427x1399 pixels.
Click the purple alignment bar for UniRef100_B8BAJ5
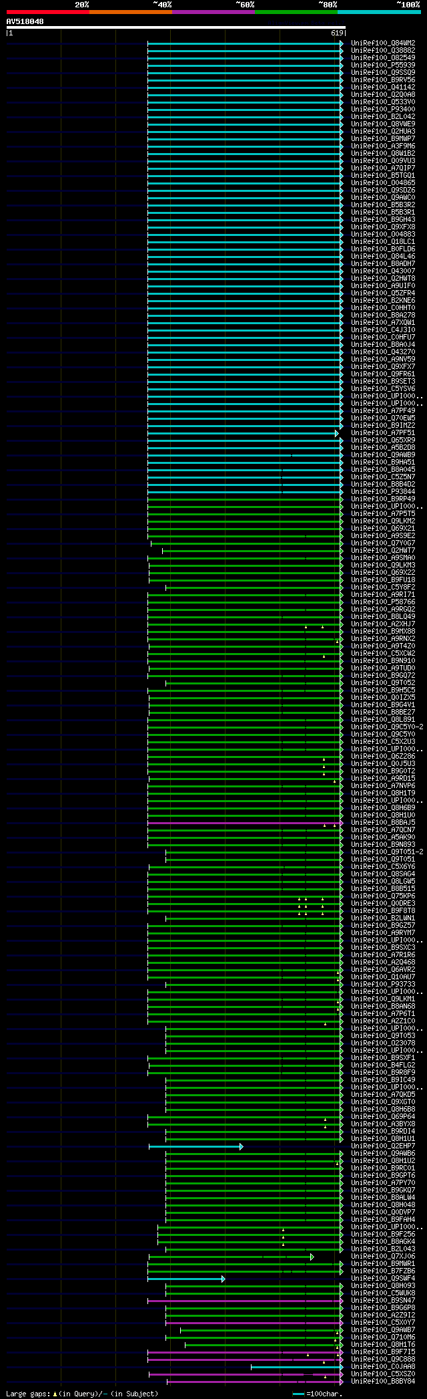click(x=245, y=823)
